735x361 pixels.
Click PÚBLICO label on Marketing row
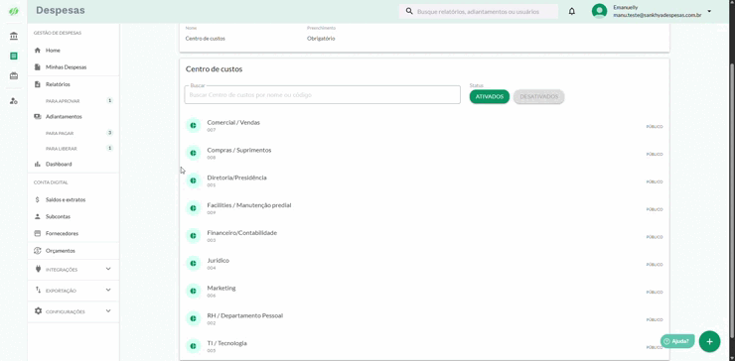click(x=655, y=293)
